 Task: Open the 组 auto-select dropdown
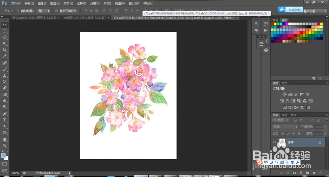[x=43, y=11]
